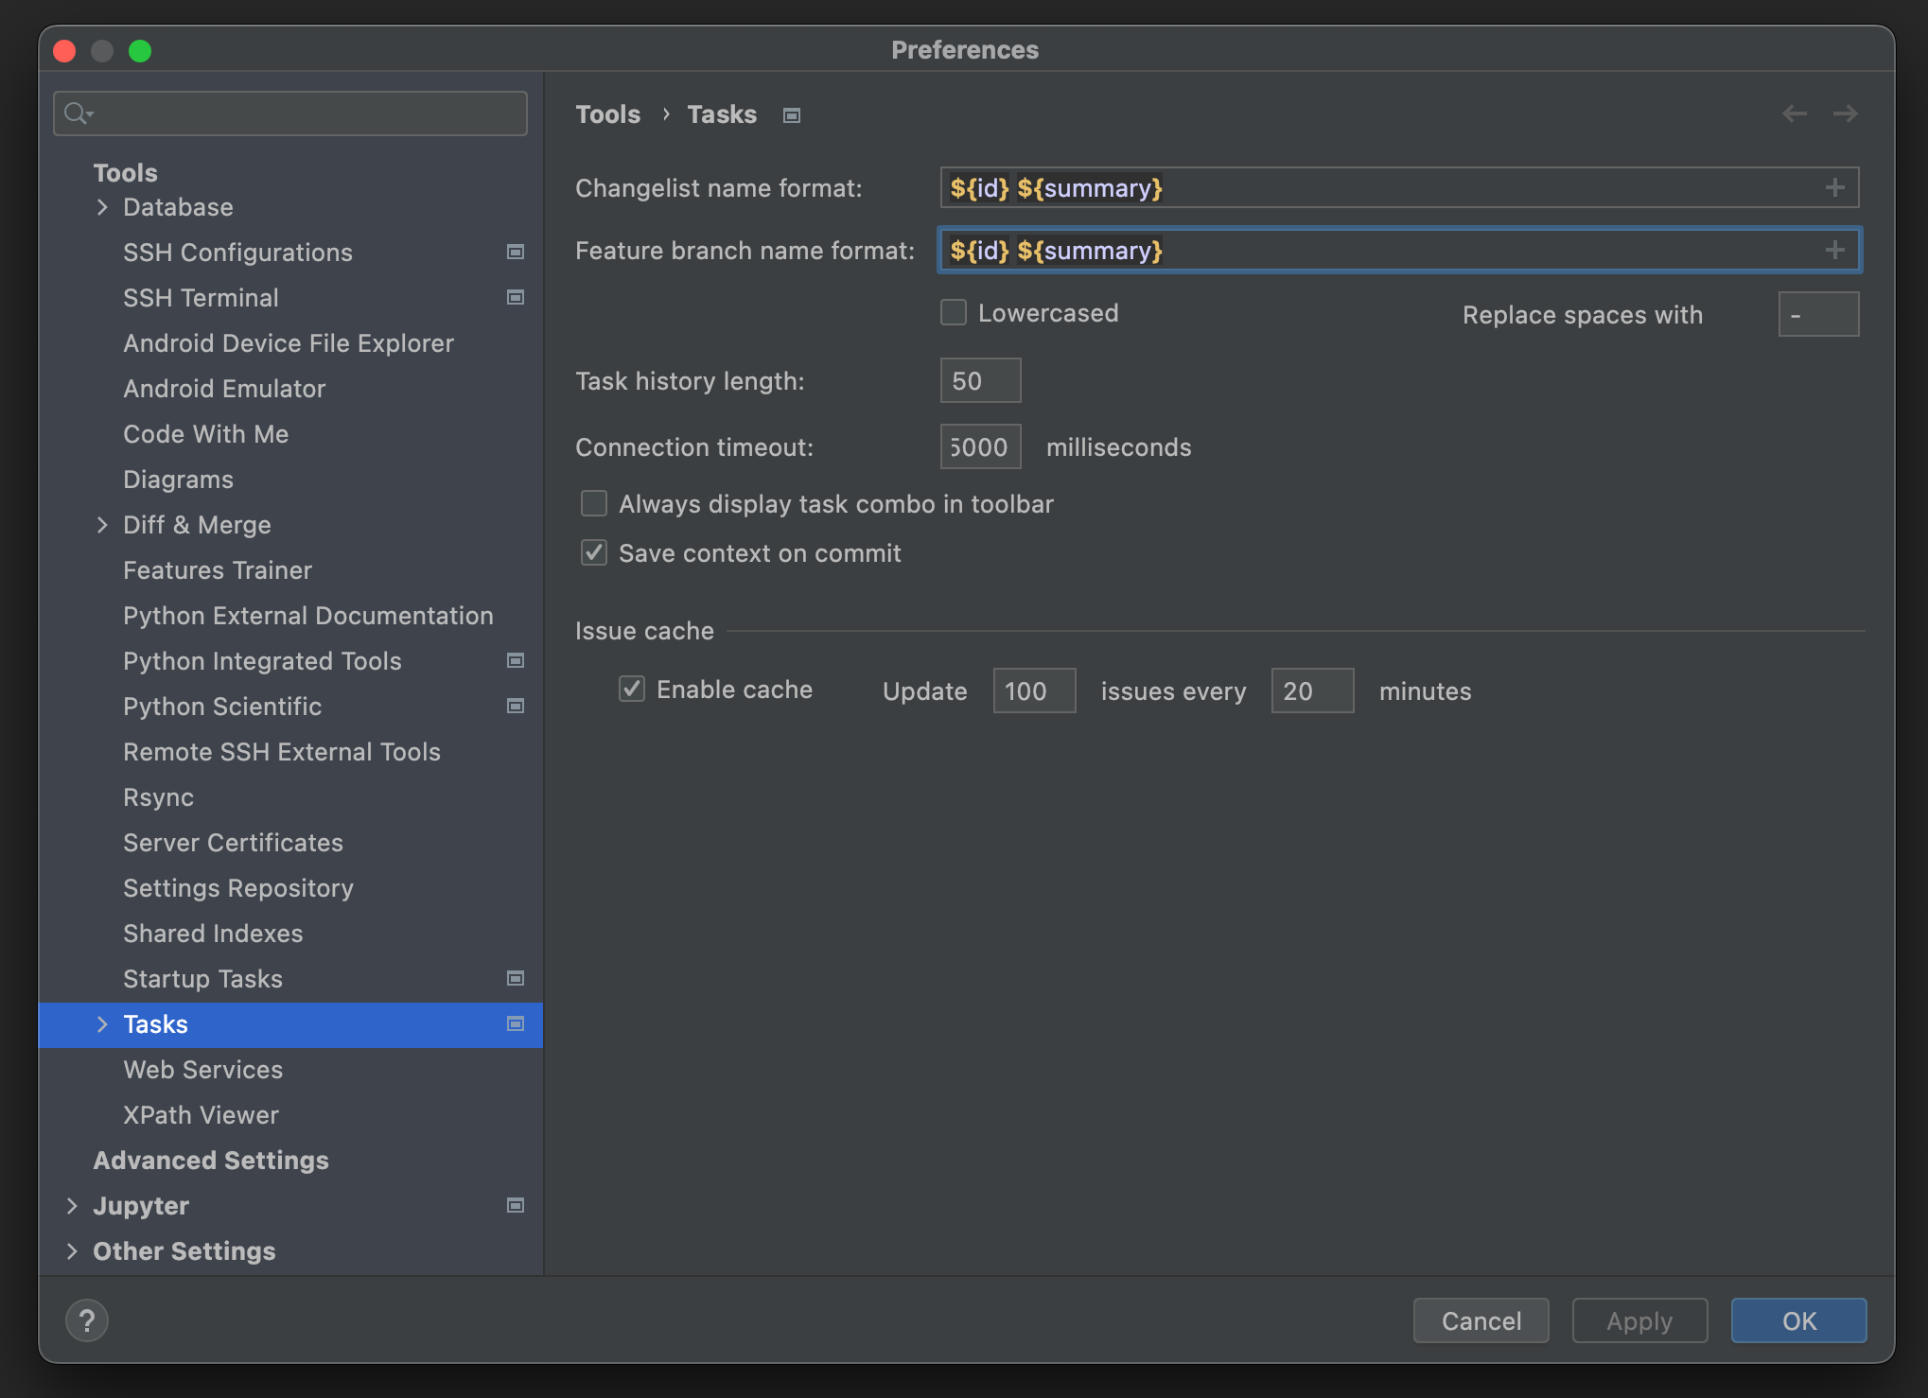Select Web Services item
Screen dimensions: 1928x1398
202,1070
